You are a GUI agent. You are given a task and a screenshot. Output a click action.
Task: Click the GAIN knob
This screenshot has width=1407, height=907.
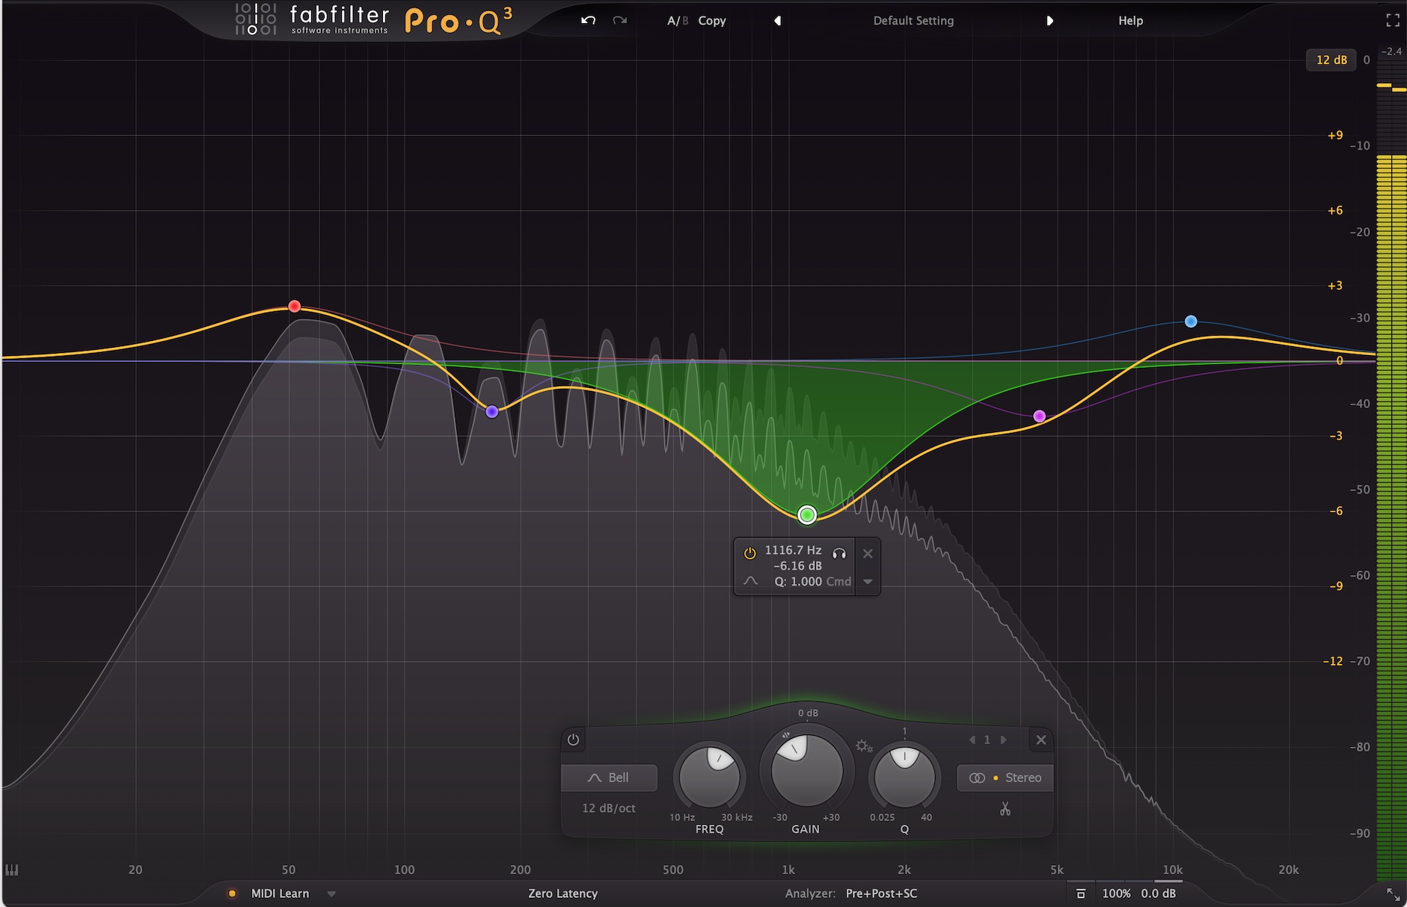806,771
